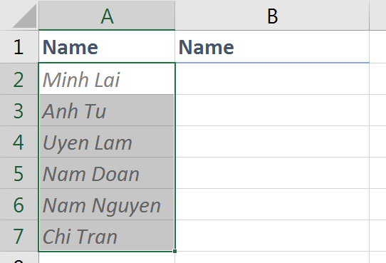Screen dimensions: 386x263
Task: Click cell A1 containing Name
Action: pyautogui.click(x=107, y=46)
